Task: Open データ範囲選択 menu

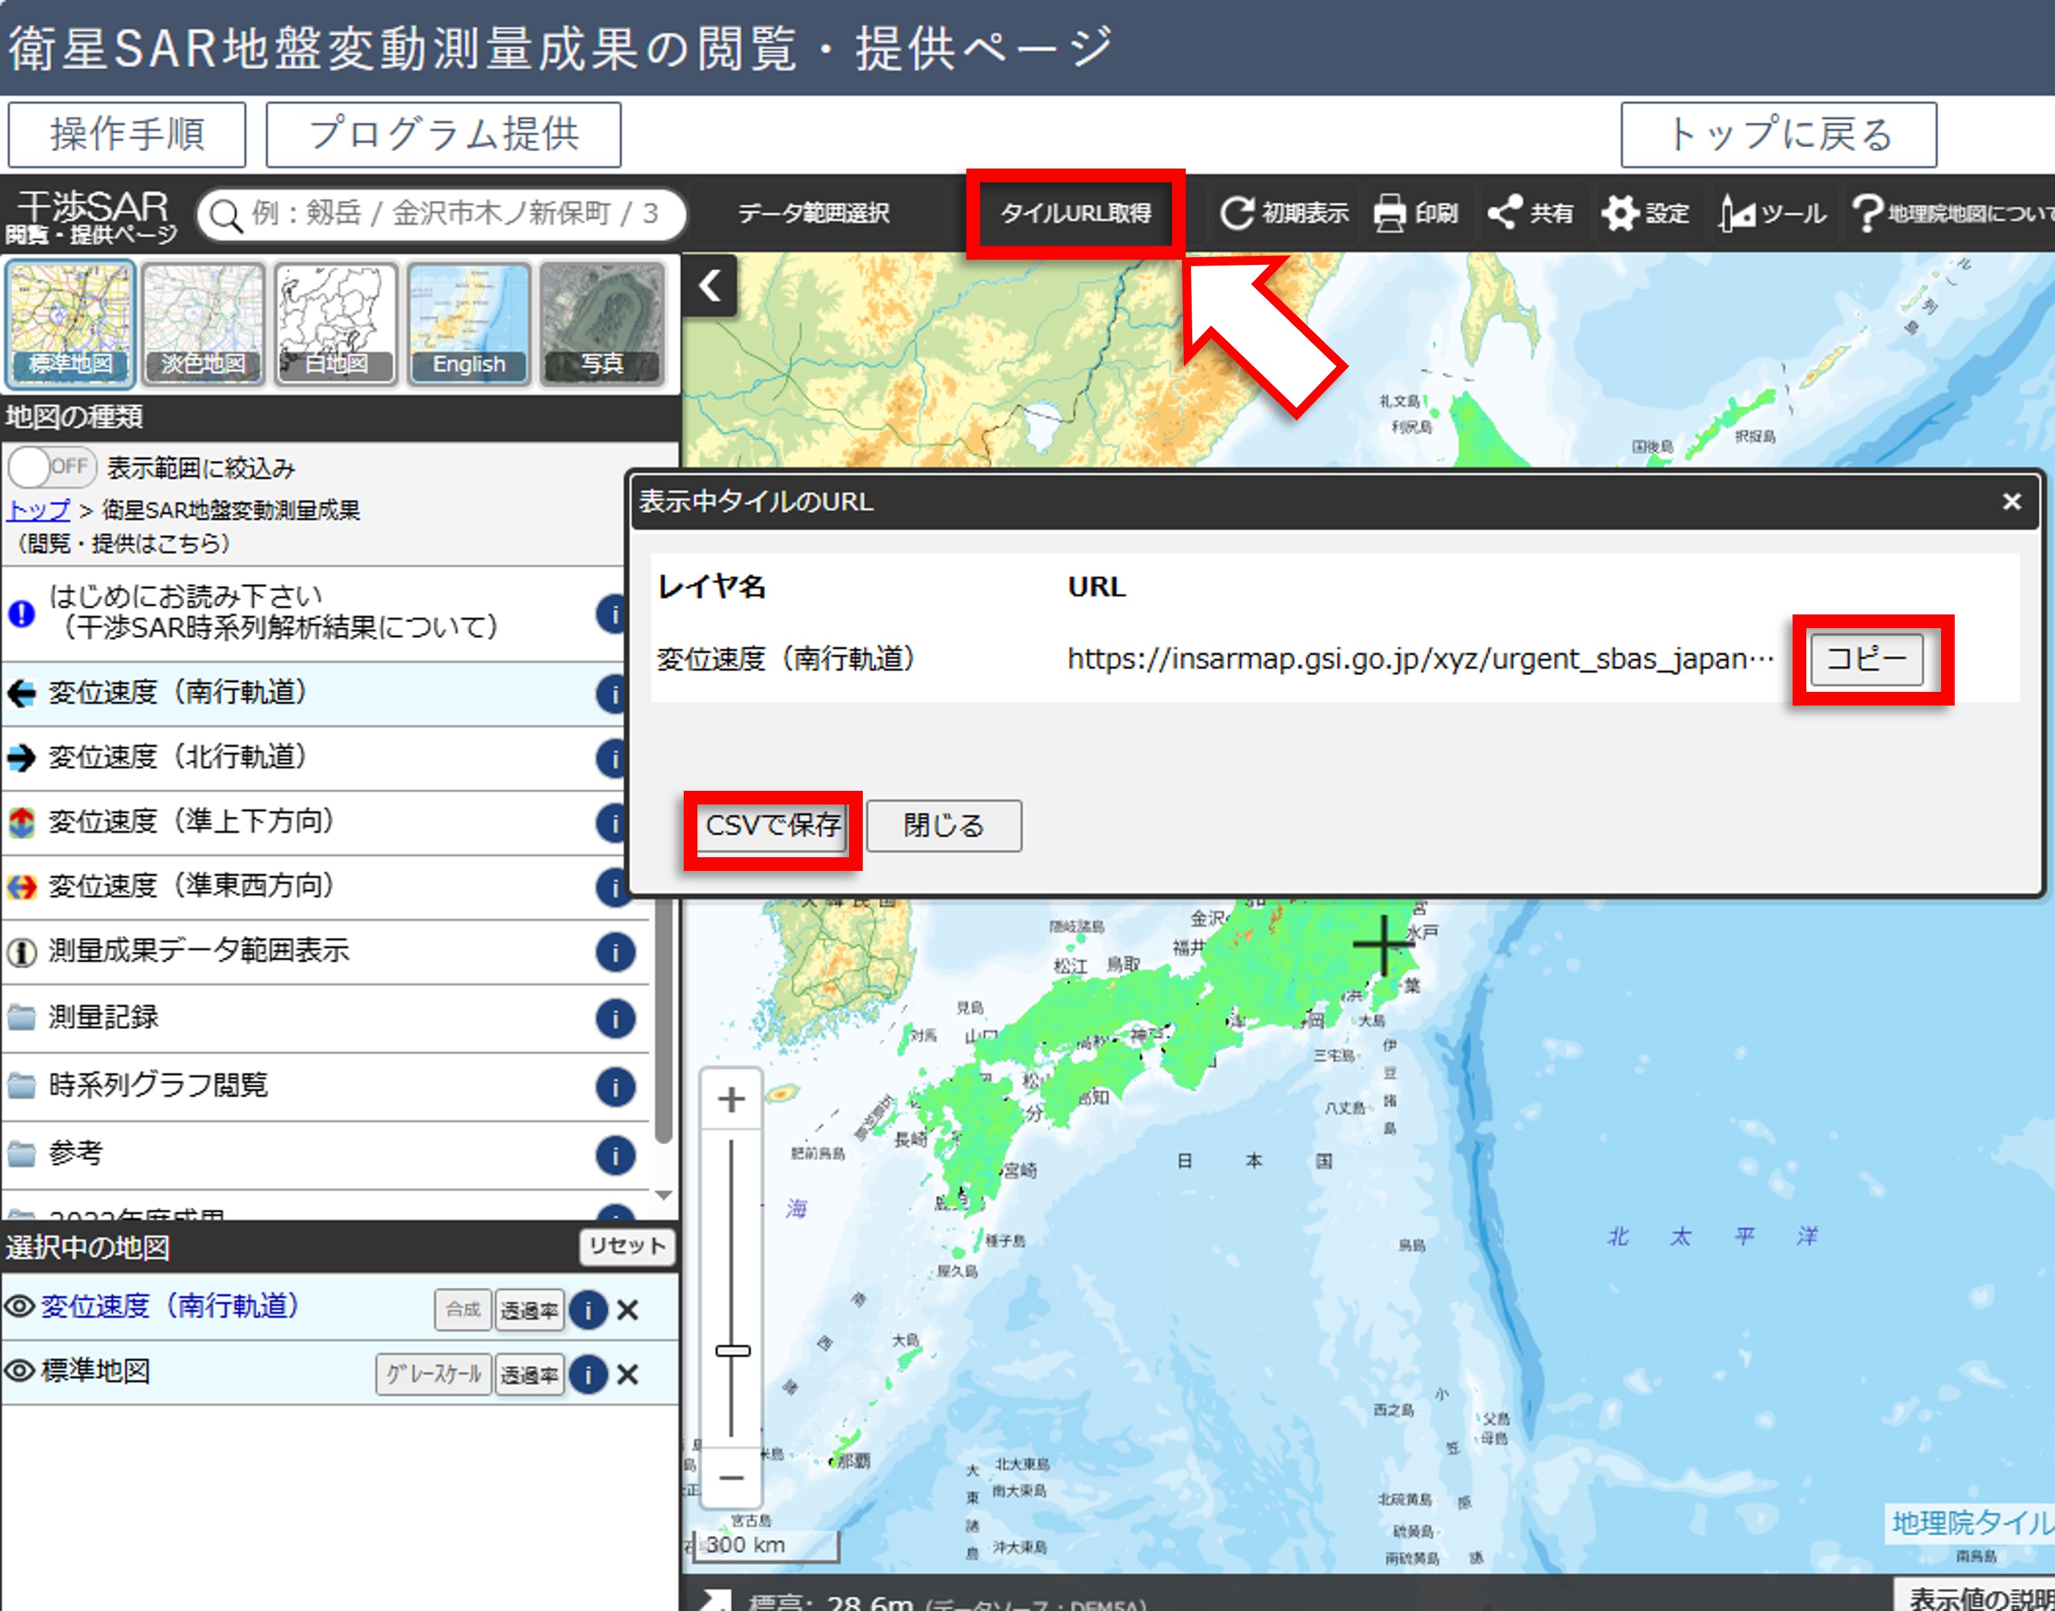Action: pos(813,214)
